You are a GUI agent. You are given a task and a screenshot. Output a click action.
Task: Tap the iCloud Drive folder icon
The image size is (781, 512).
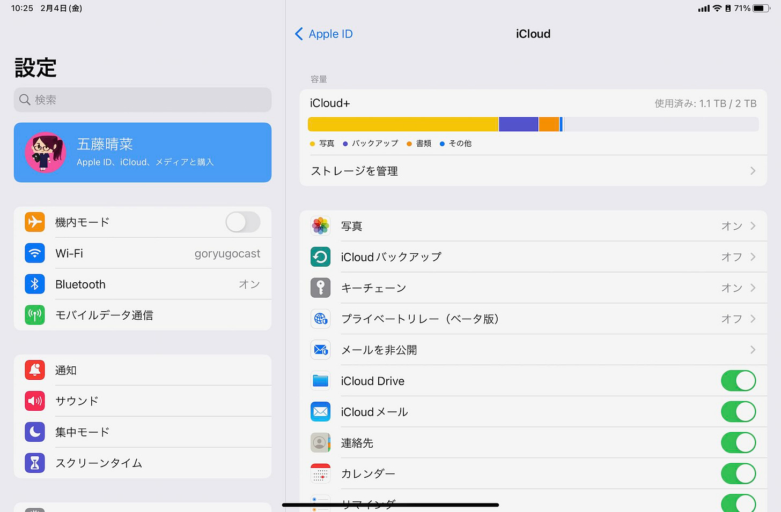coord(321,381)
